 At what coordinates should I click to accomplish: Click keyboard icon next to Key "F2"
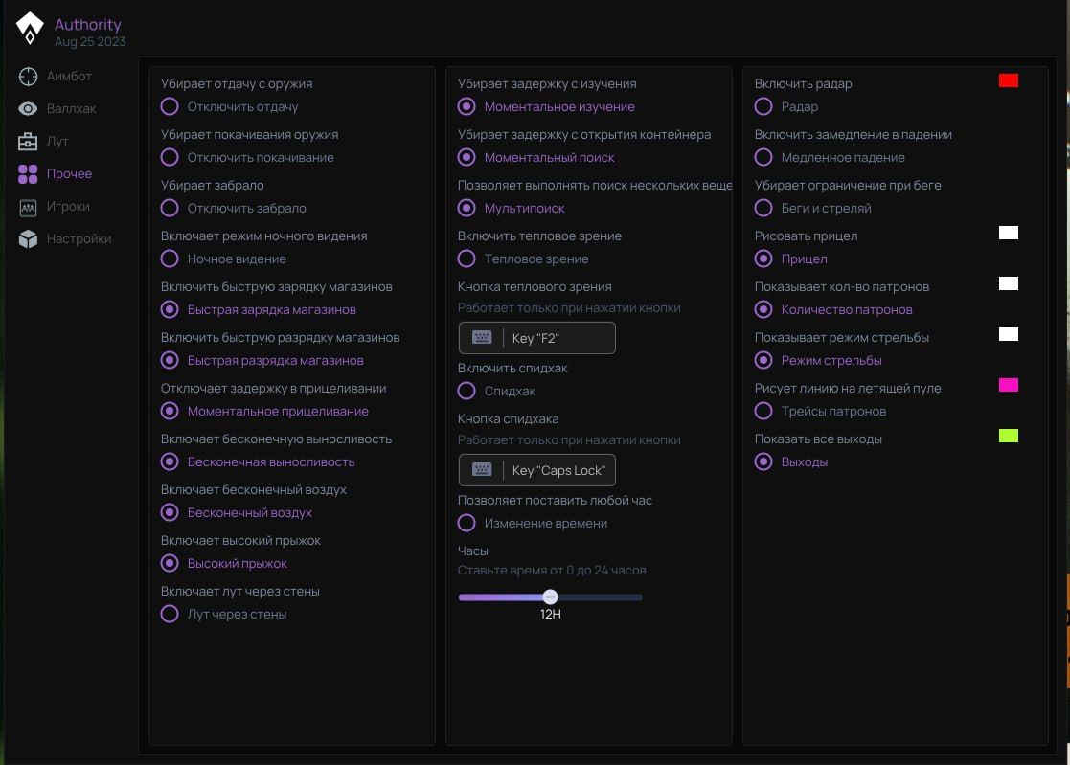coord(482,338)
